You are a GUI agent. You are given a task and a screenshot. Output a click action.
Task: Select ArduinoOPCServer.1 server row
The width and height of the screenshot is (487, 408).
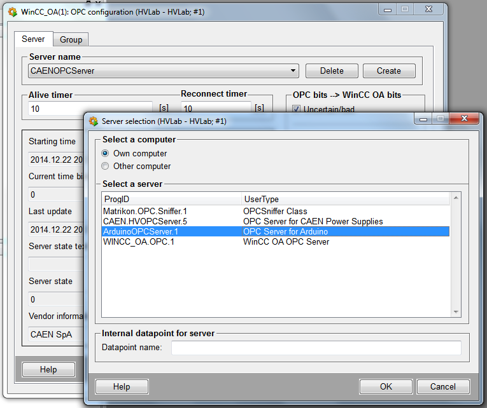pos(276,231)
